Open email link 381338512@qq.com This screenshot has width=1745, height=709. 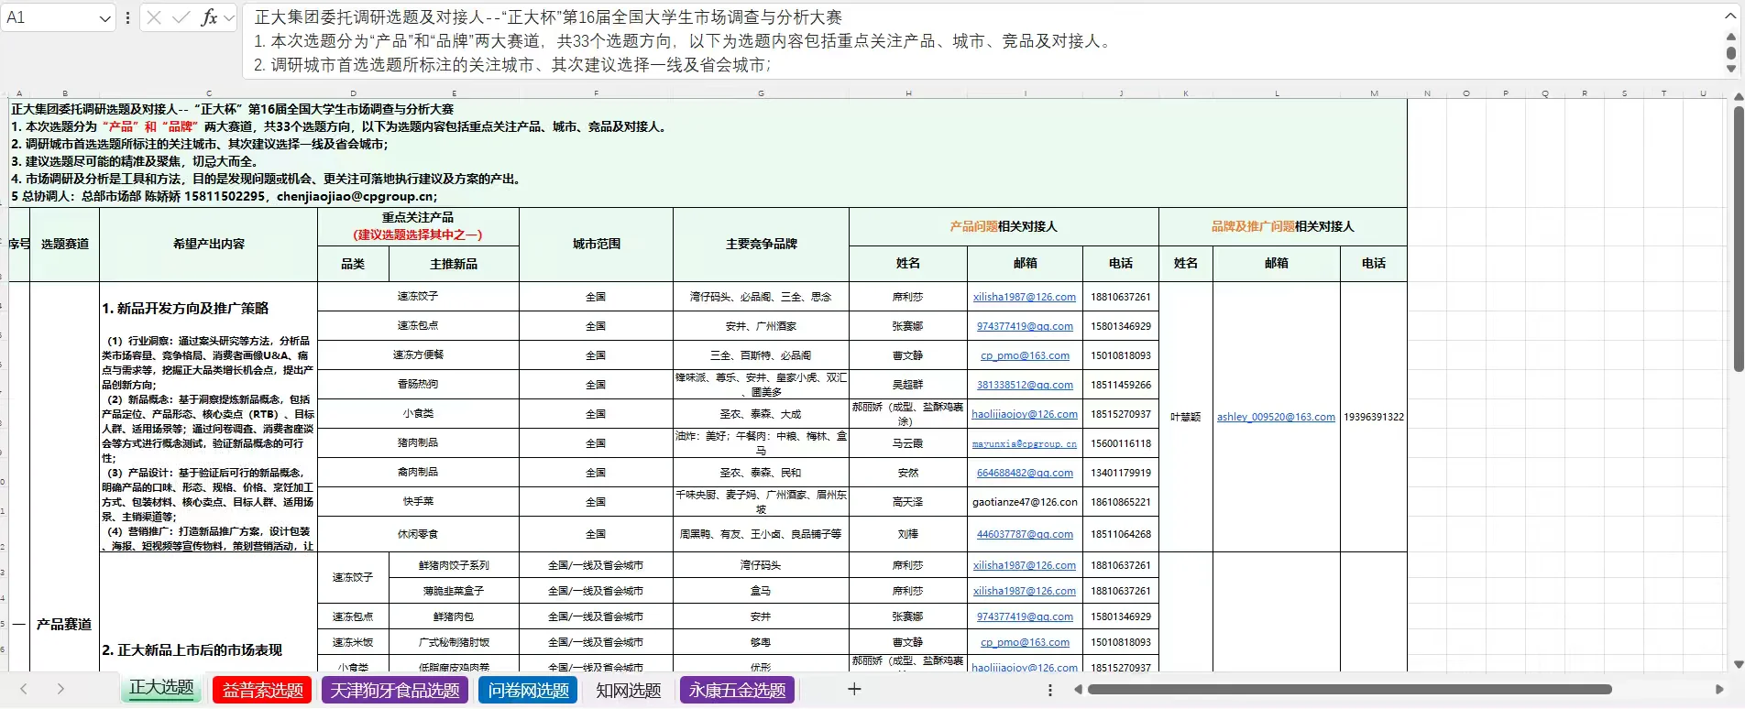point(1025,385)
